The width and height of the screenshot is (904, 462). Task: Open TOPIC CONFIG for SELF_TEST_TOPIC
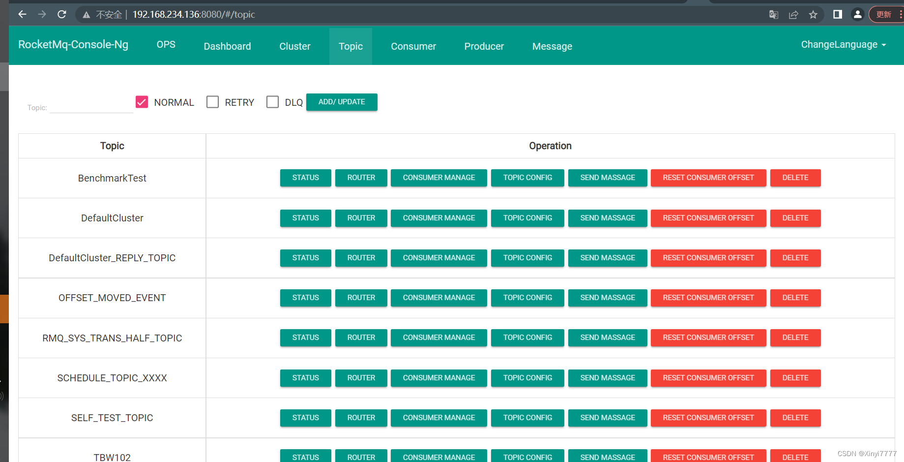(527, 418)
